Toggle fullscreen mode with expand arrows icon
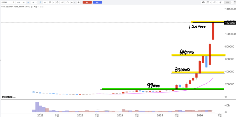This screenshot has height=117, width=236. pyautogui.click(x=234, y=2)
